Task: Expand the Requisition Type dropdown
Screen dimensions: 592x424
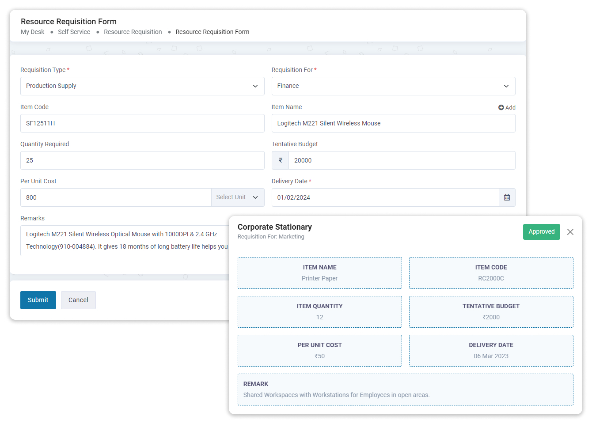Action: tap(142, 86)
